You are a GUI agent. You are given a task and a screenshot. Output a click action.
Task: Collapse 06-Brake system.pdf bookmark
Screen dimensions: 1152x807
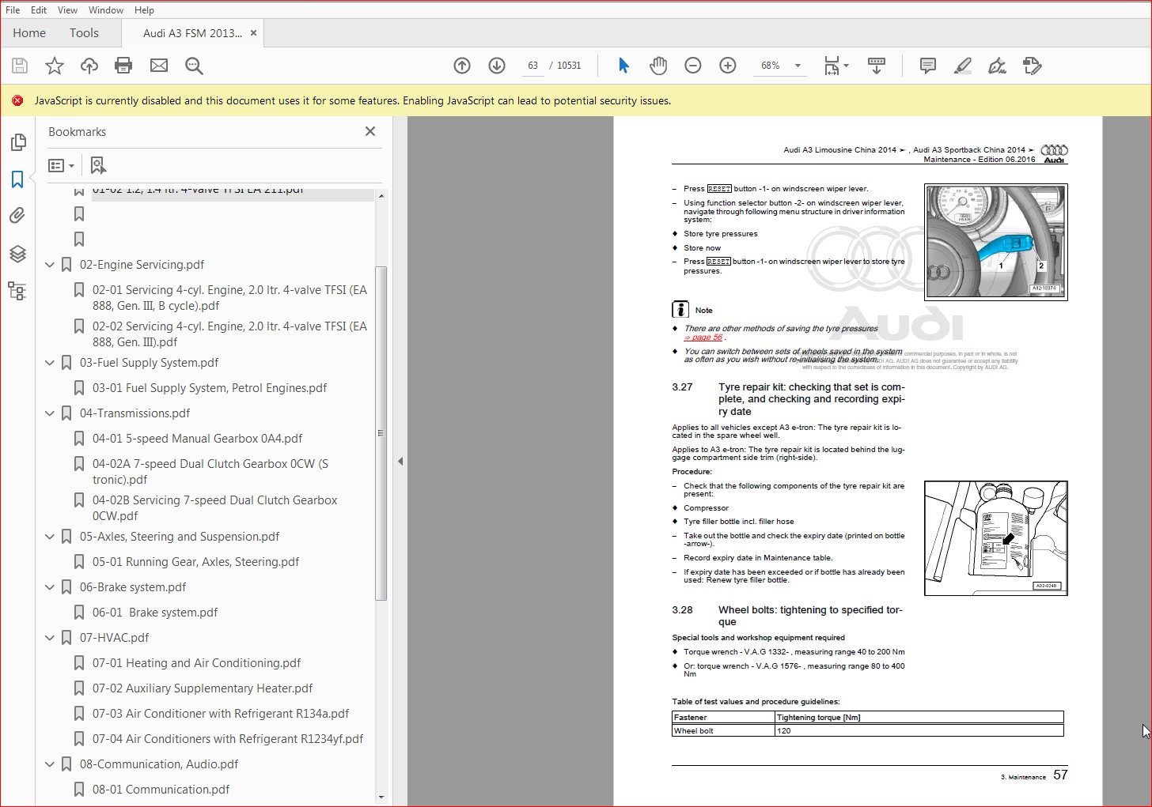pyautogui.click(x=50, y=587)
